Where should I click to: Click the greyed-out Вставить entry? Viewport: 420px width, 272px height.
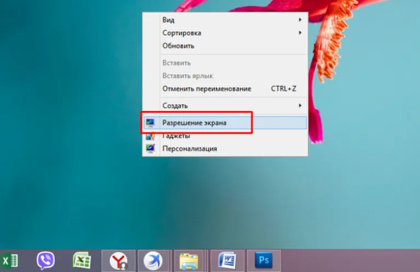225,63
